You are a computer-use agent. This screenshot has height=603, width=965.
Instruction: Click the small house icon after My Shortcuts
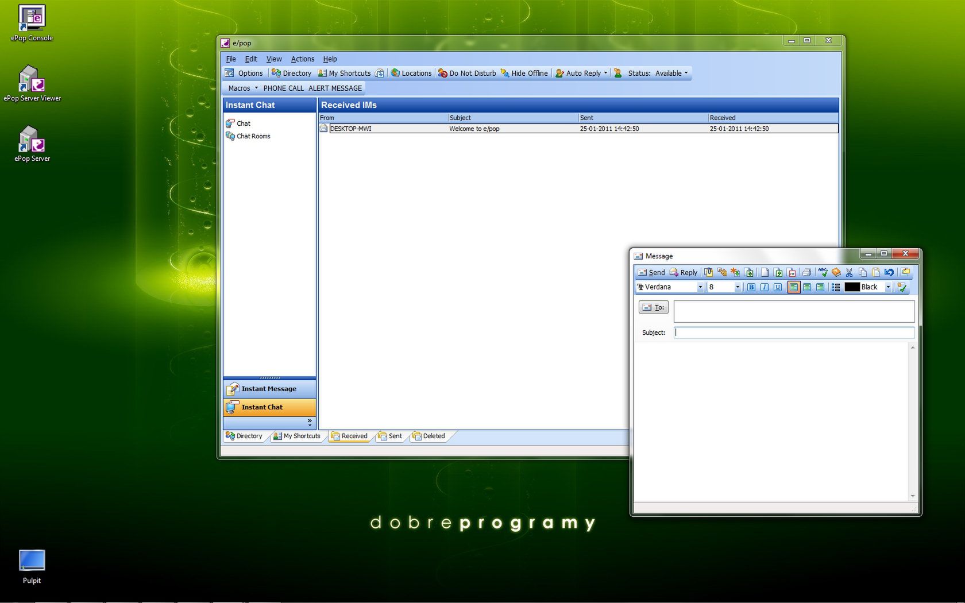[x=379, y=73]
